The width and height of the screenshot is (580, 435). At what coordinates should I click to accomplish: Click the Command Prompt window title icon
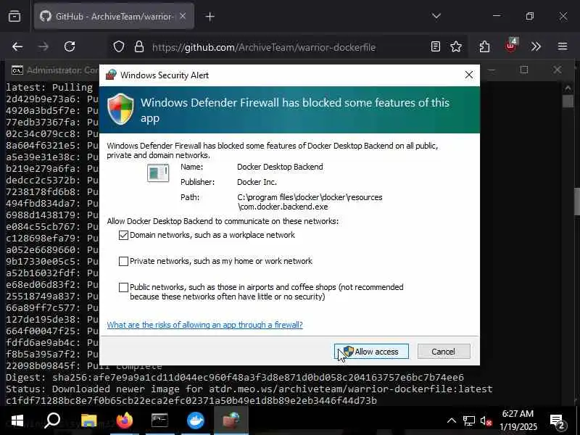click(17, 70)
